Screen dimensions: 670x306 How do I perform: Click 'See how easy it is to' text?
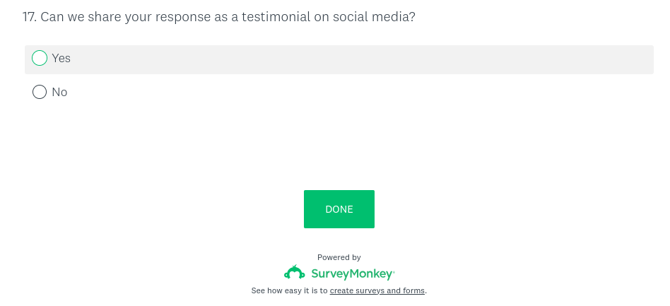click(x=290, y=290)
